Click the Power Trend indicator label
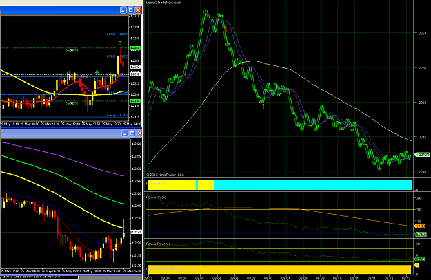 coord(157,184)
